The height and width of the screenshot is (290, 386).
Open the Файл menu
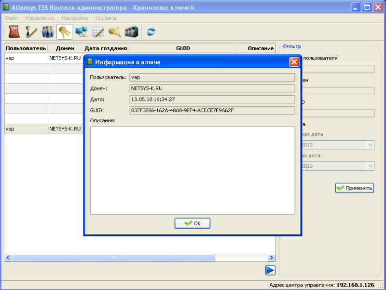[11, 18]
